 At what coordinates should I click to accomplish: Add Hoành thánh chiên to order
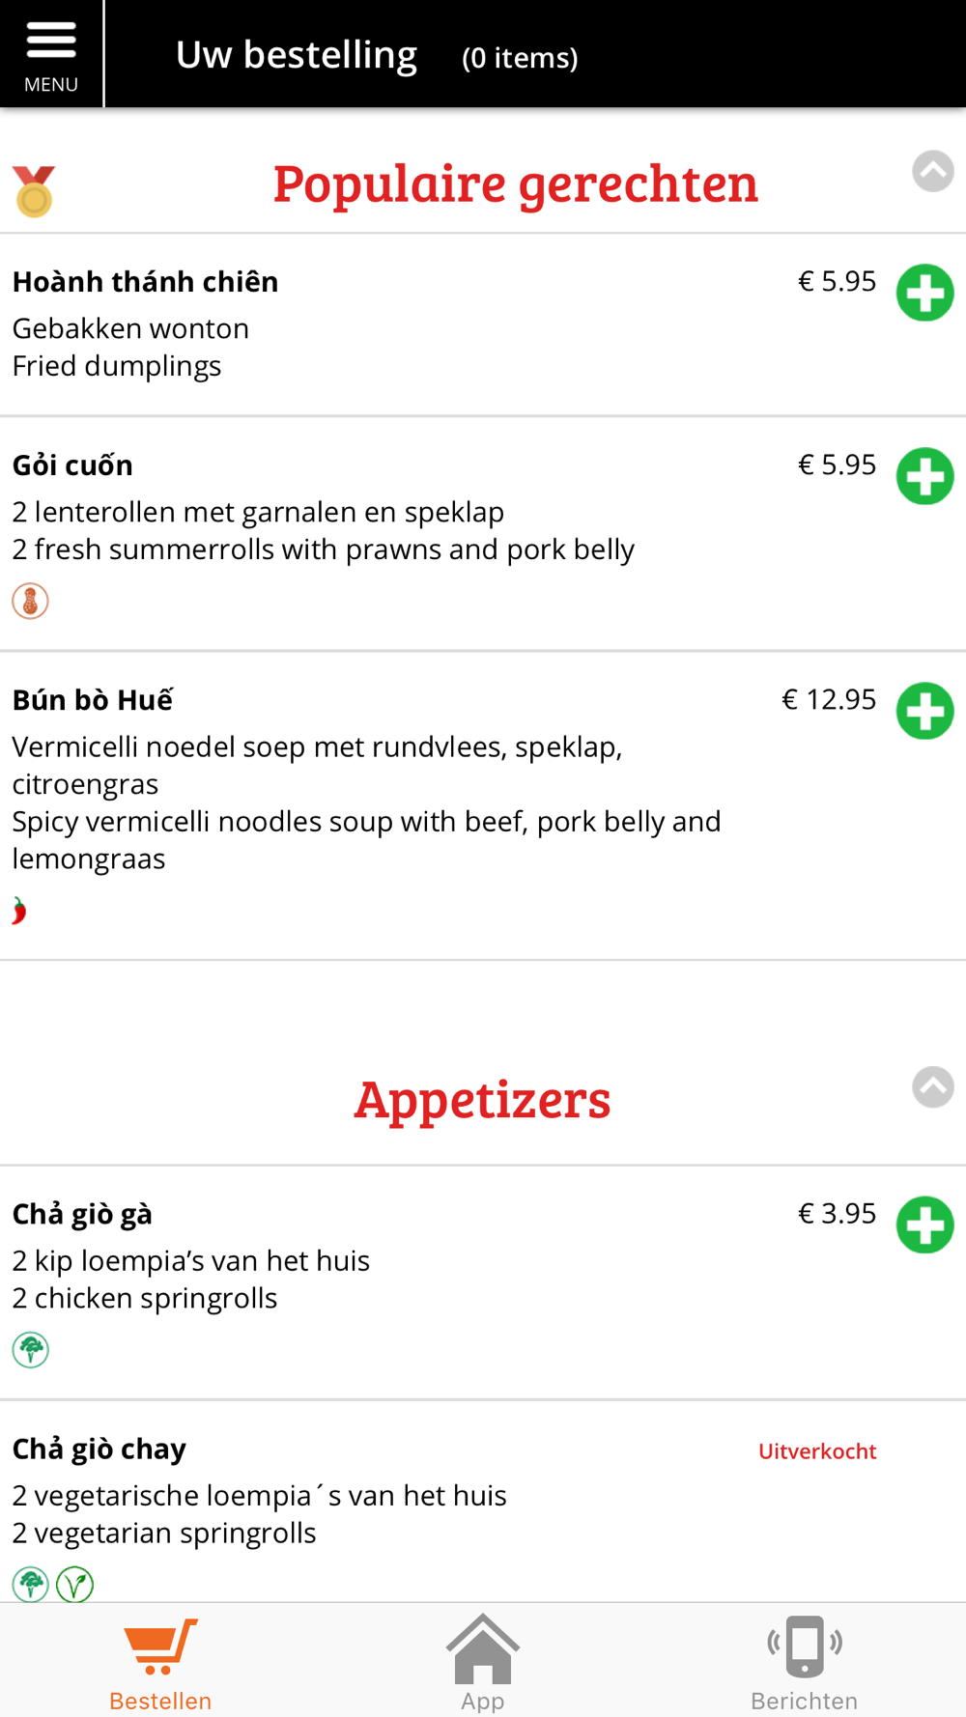coord(924,293)
